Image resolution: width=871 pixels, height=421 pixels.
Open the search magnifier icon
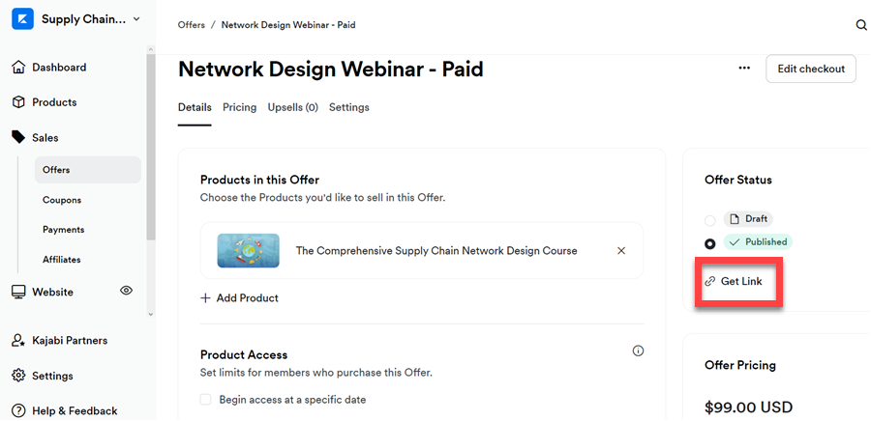861,25
